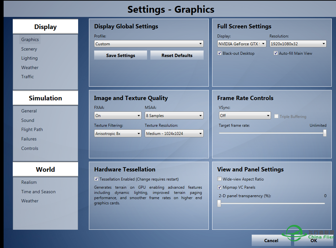
Task: Disable the Tessellation Enabled checkbox
Action: (96, 179)
